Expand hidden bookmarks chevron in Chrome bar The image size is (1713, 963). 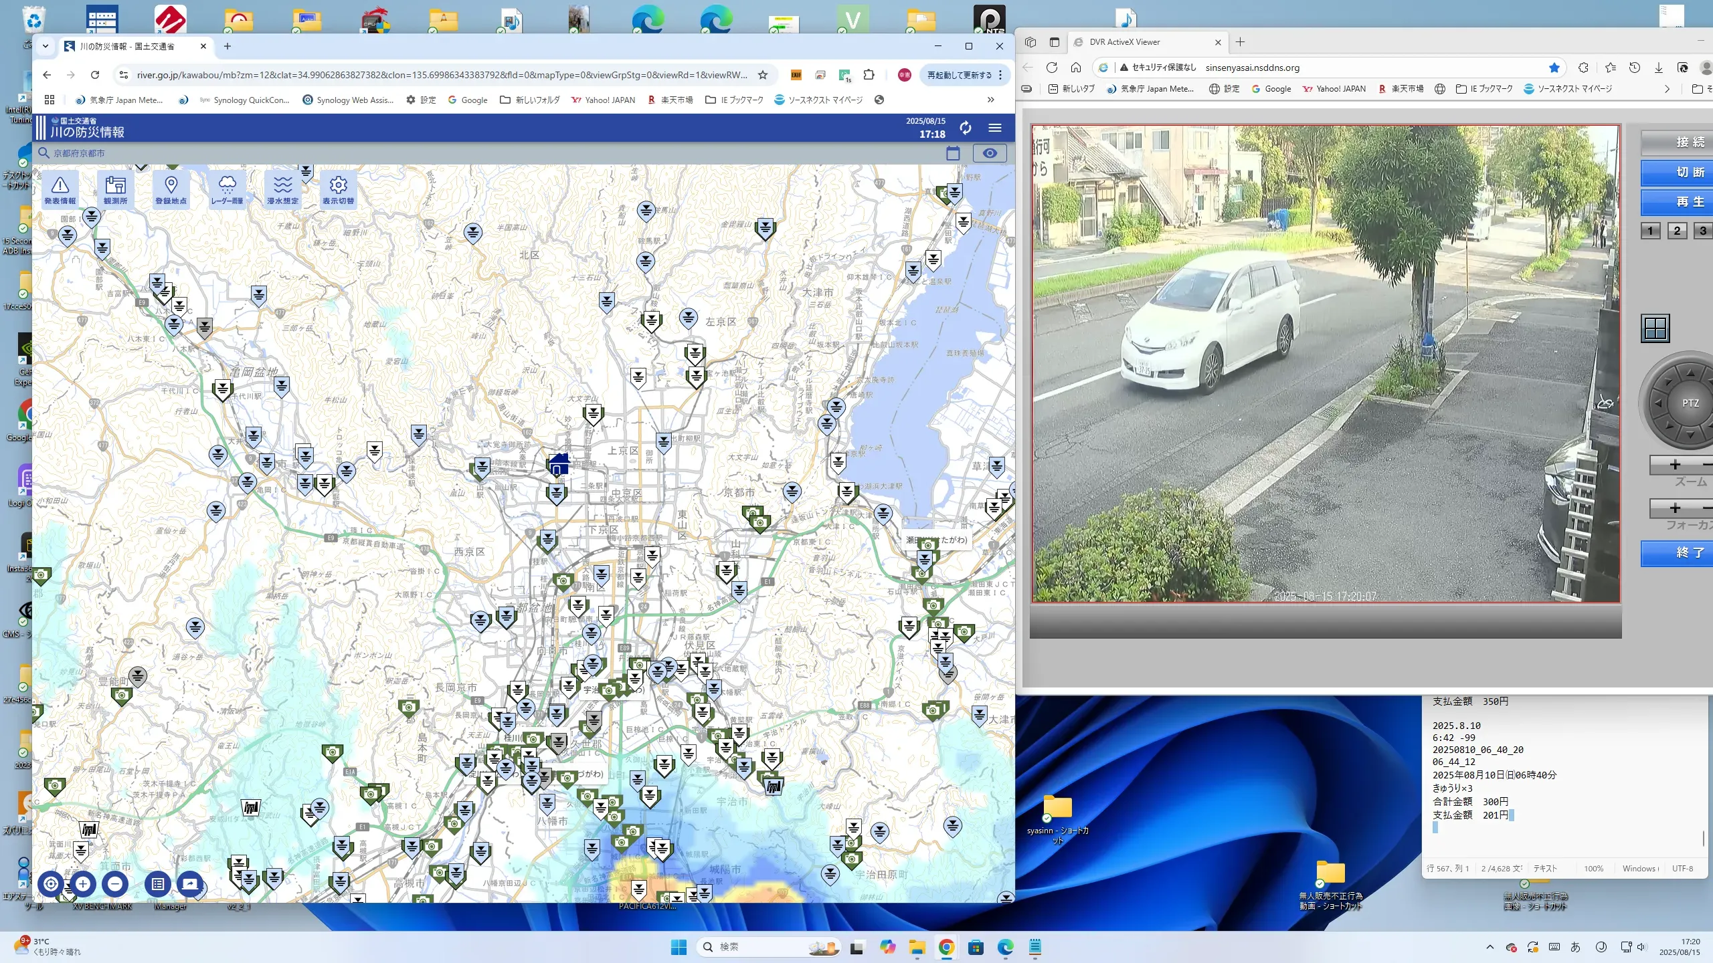tap(990, 100)
